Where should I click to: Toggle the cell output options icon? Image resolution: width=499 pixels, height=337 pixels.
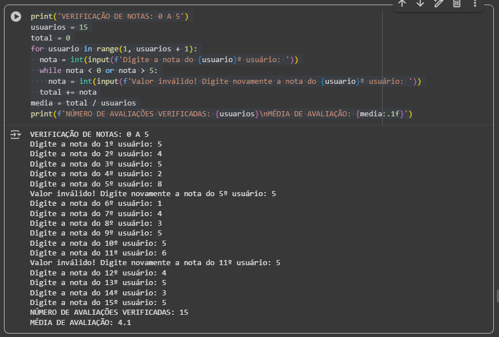click(x=15, y=135)
